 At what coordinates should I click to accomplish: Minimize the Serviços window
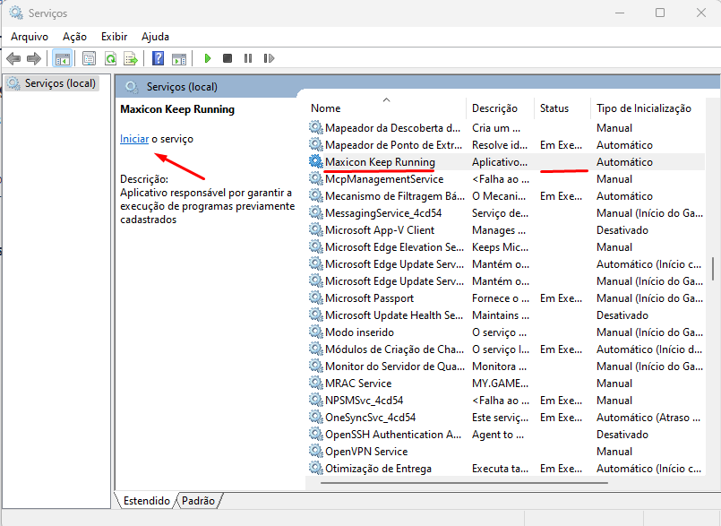tap(620, 13)
